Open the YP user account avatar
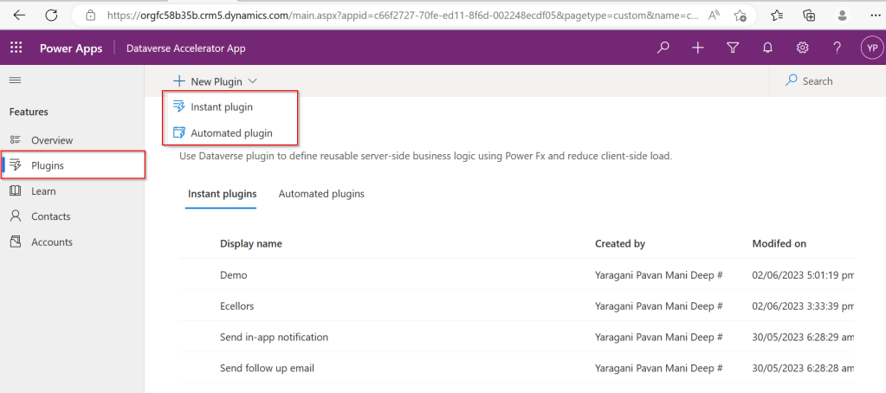 click(x=870, y=48)
